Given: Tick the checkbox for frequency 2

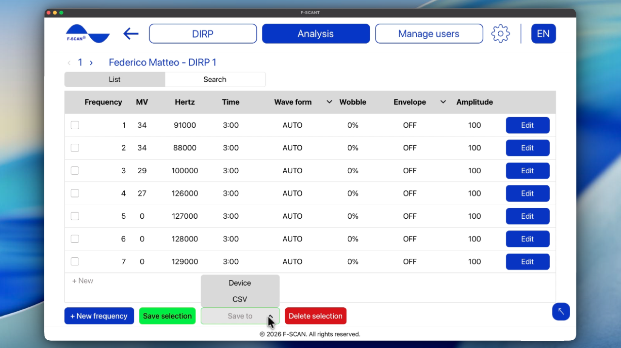Looking at the screenshot, I should pos(75,148).
